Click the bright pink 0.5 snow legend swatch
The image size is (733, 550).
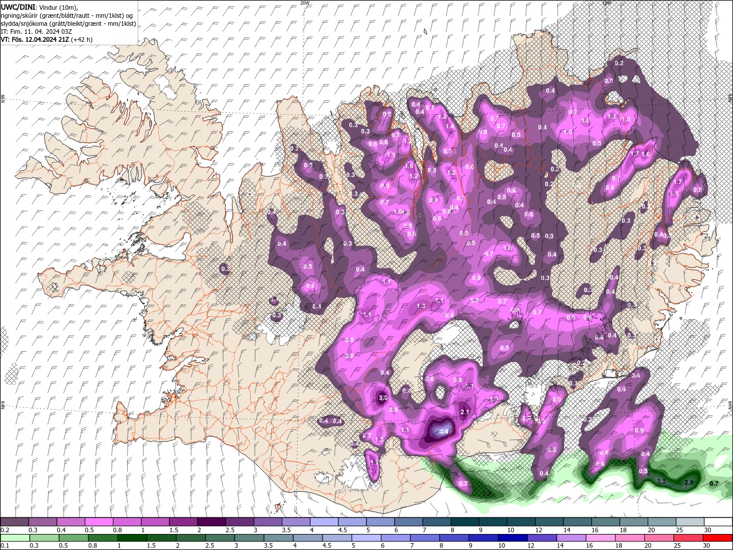point(99,522)
